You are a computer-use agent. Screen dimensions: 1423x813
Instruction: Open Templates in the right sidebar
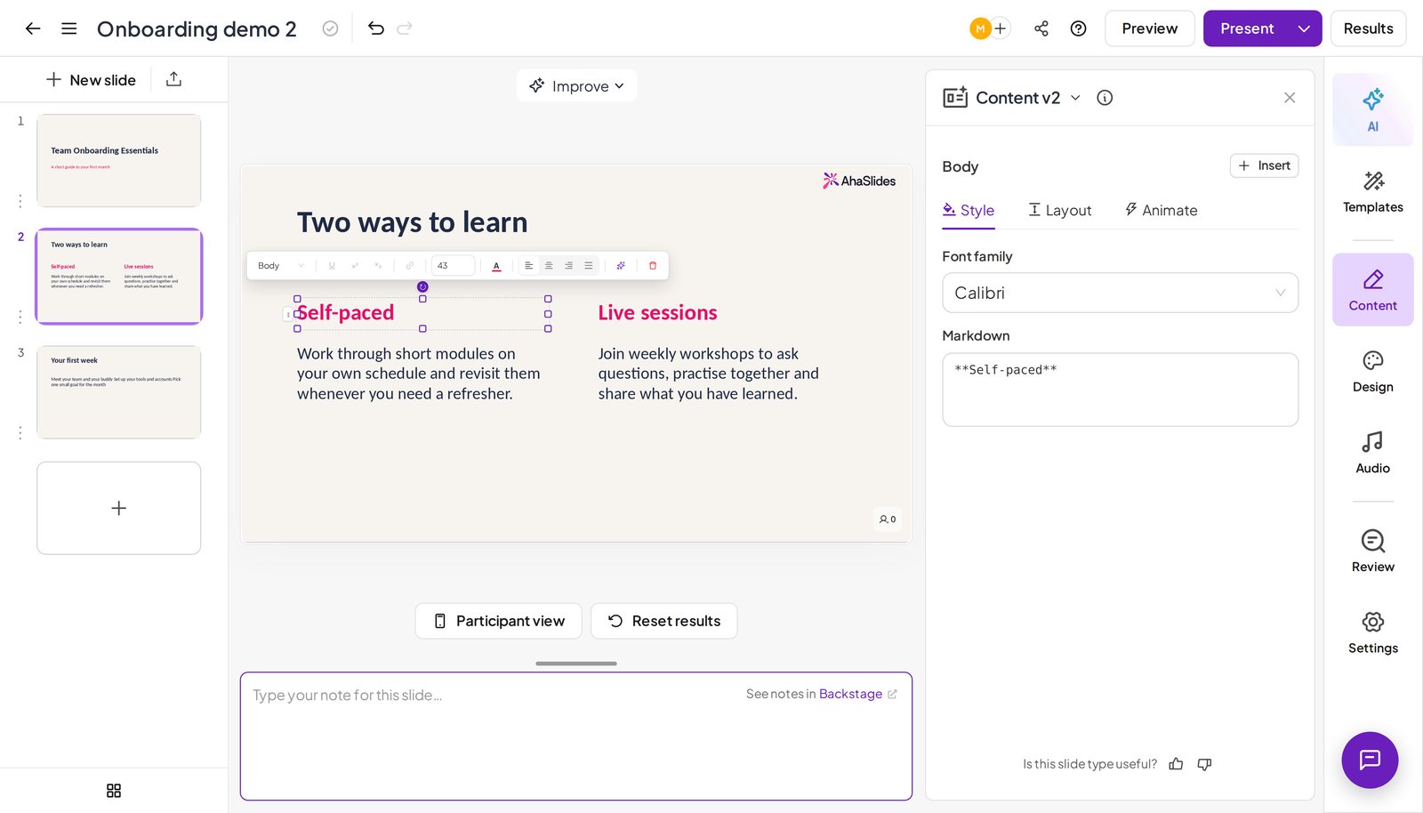tap(1372, 192)
